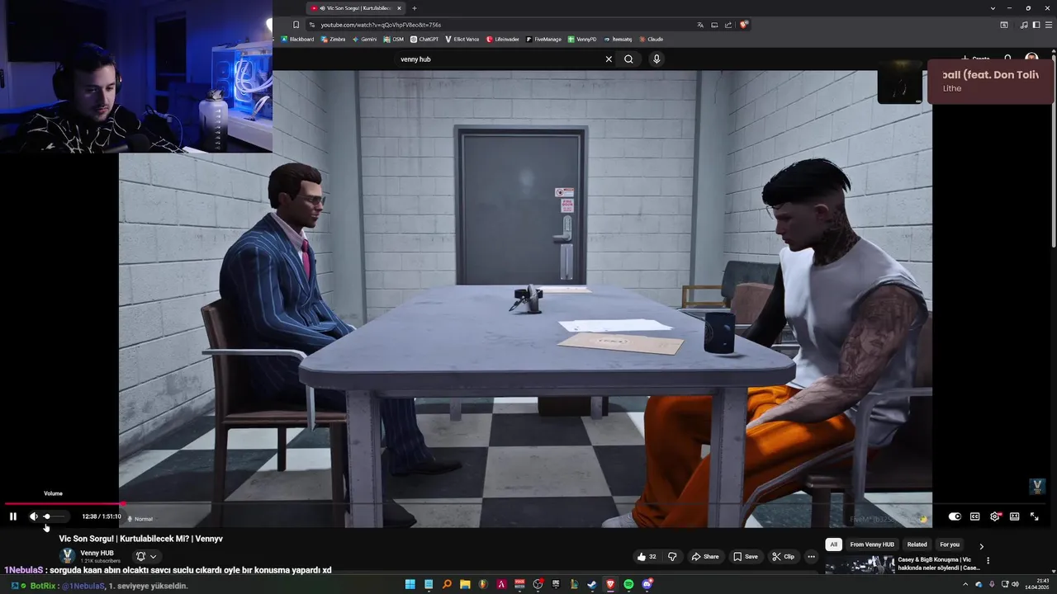Viewport: 1057px width, 594px height.
Task: Open the Zimbra bookmark
Action: [334, 39]
